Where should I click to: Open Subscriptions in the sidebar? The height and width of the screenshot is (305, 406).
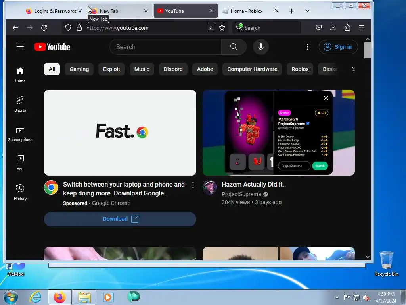(20, 133)
